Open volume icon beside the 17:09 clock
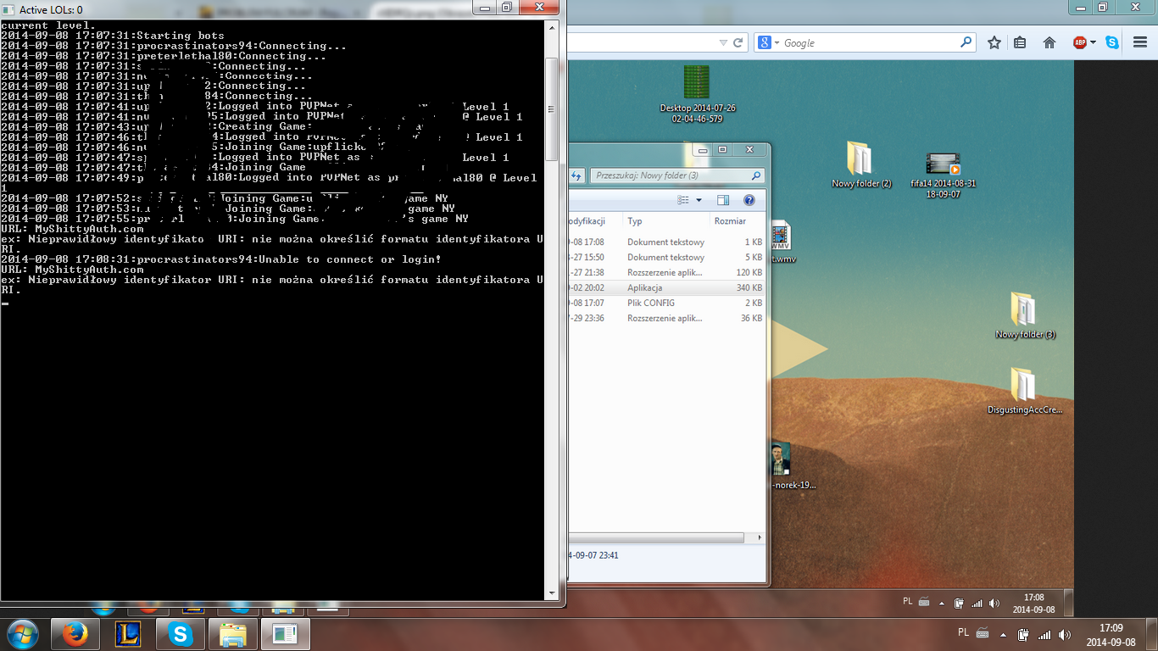The image size is (1158, 651). [x=1065, y=634]
